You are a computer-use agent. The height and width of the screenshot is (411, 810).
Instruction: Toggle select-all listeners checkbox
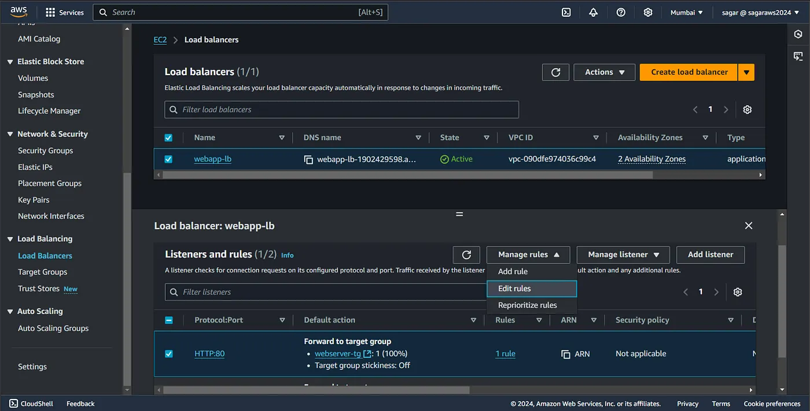tap(169, 320)
